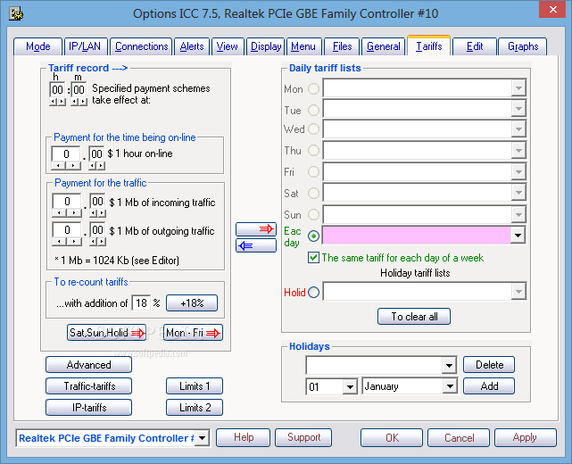Increase online hourly dollars stepper

[73, 166]
